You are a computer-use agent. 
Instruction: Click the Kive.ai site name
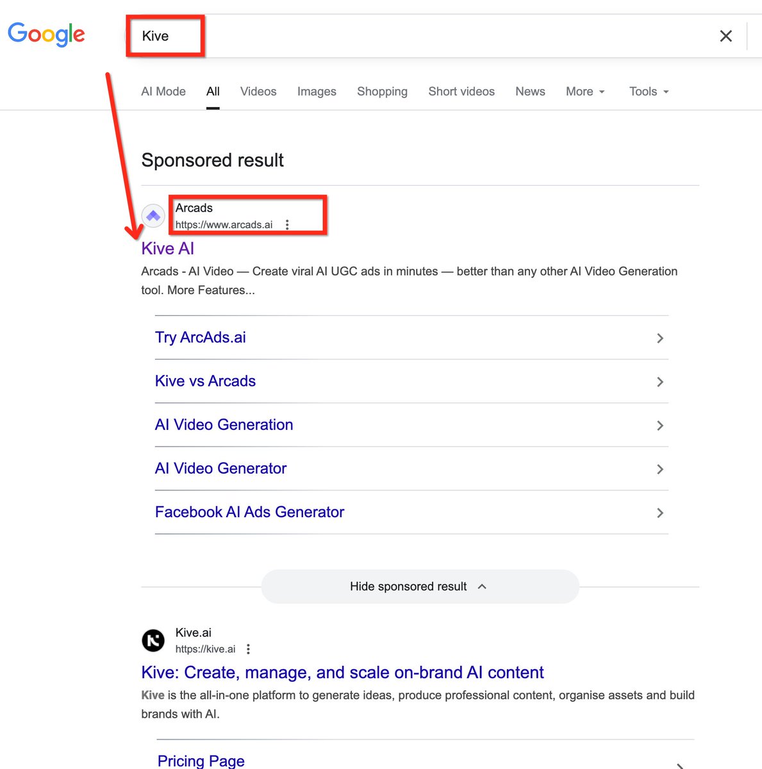click(194, 633)
